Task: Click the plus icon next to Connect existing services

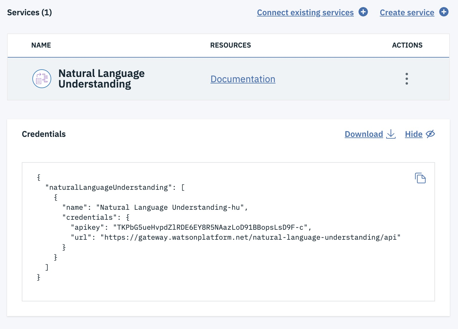Action: pyautogui.click(x=363, y=12)
